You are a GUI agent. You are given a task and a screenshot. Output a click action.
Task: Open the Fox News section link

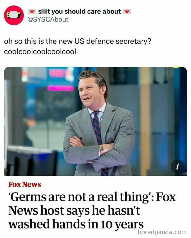coord(24,184)
